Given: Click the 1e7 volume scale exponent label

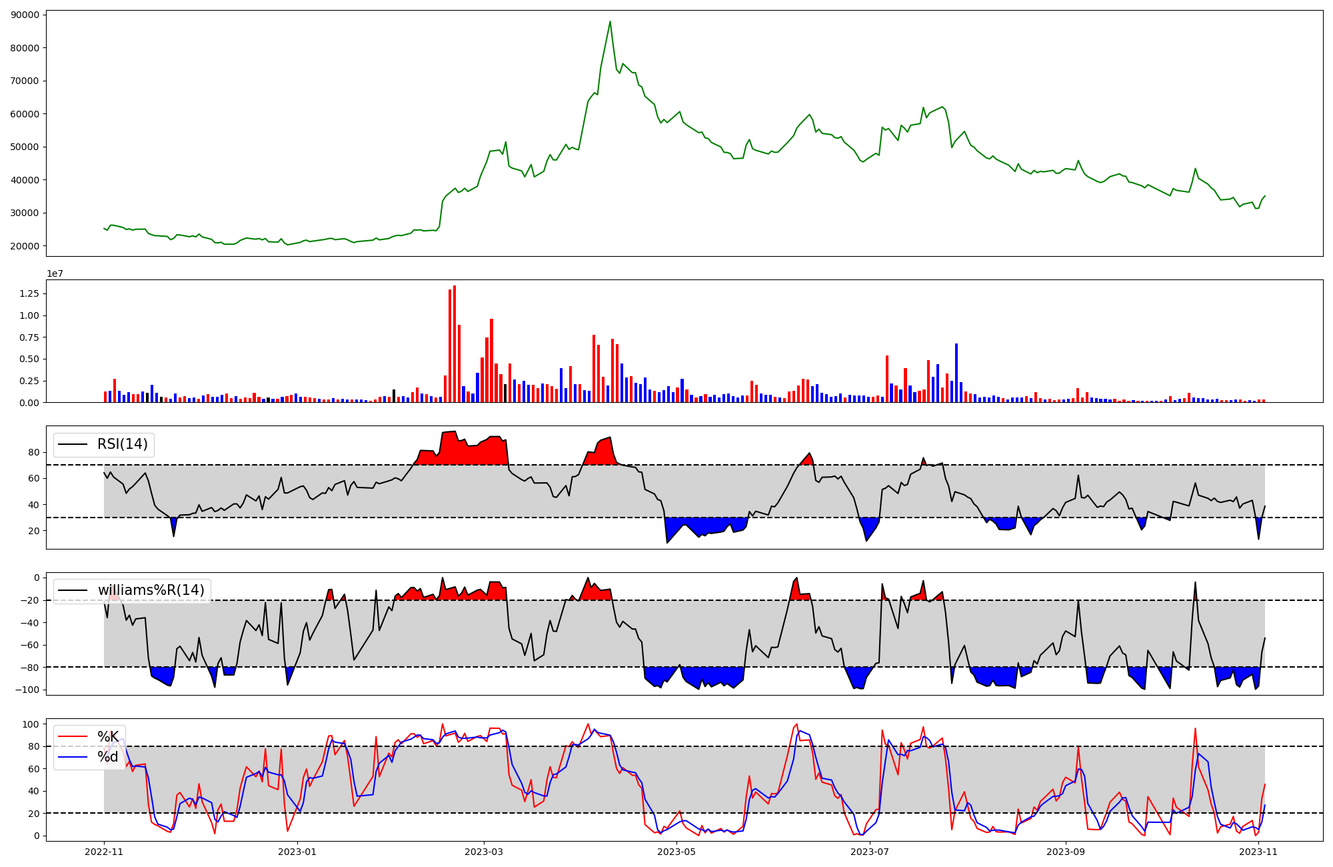Looking at the screenshot, I should tap(55, 273).
